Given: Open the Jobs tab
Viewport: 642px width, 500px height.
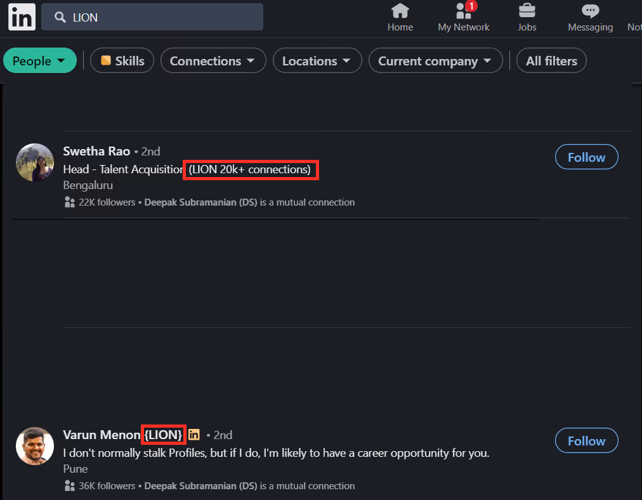Looking at the screenshot, I should pos(527,17).
